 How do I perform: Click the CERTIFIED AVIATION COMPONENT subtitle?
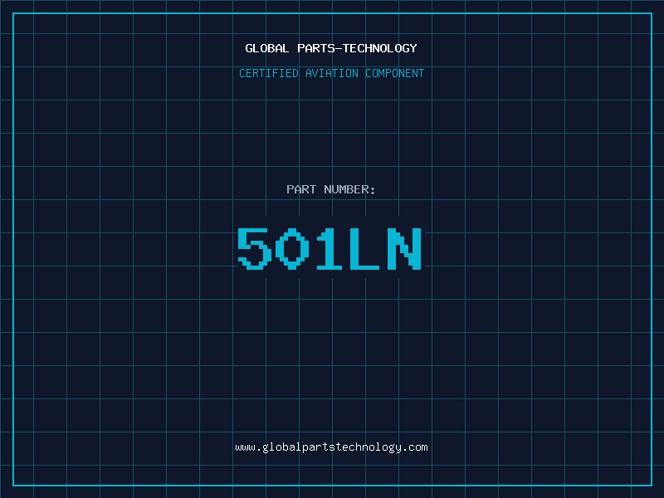(x=331, y=73)
